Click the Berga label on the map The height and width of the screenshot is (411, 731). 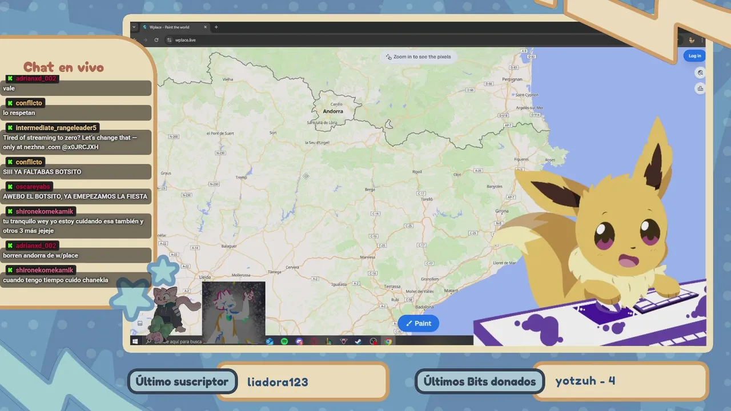[371, 189]
